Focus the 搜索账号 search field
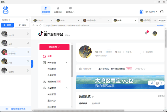 point(15,20)
